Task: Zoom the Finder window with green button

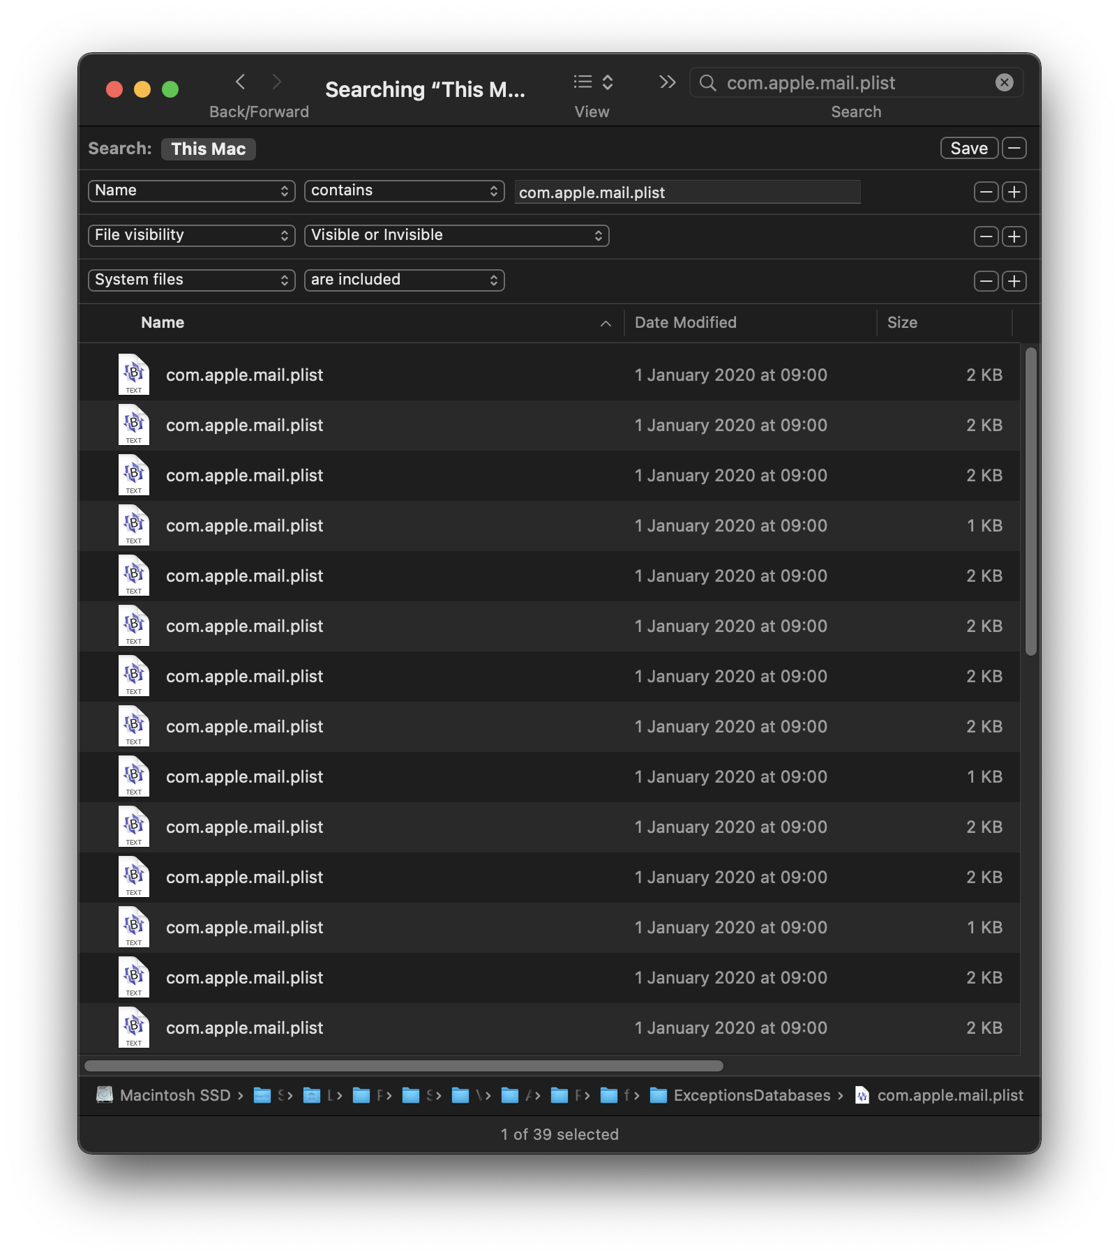Action: (x=170, y=89)
